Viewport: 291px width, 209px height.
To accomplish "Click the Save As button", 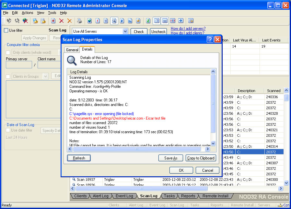I will click(x=171, y=158).
